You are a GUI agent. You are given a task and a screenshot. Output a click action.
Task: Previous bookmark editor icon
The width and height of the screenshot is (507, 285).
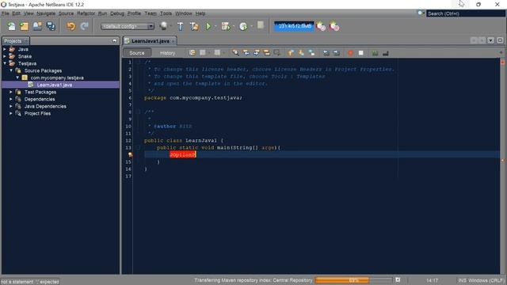pos(291,53)
